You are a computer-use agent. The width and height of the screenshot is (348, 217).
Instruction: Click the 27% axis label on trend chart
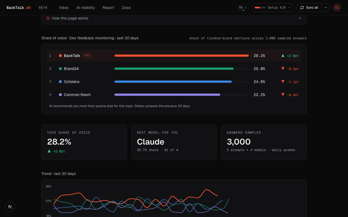coord(48,201)
